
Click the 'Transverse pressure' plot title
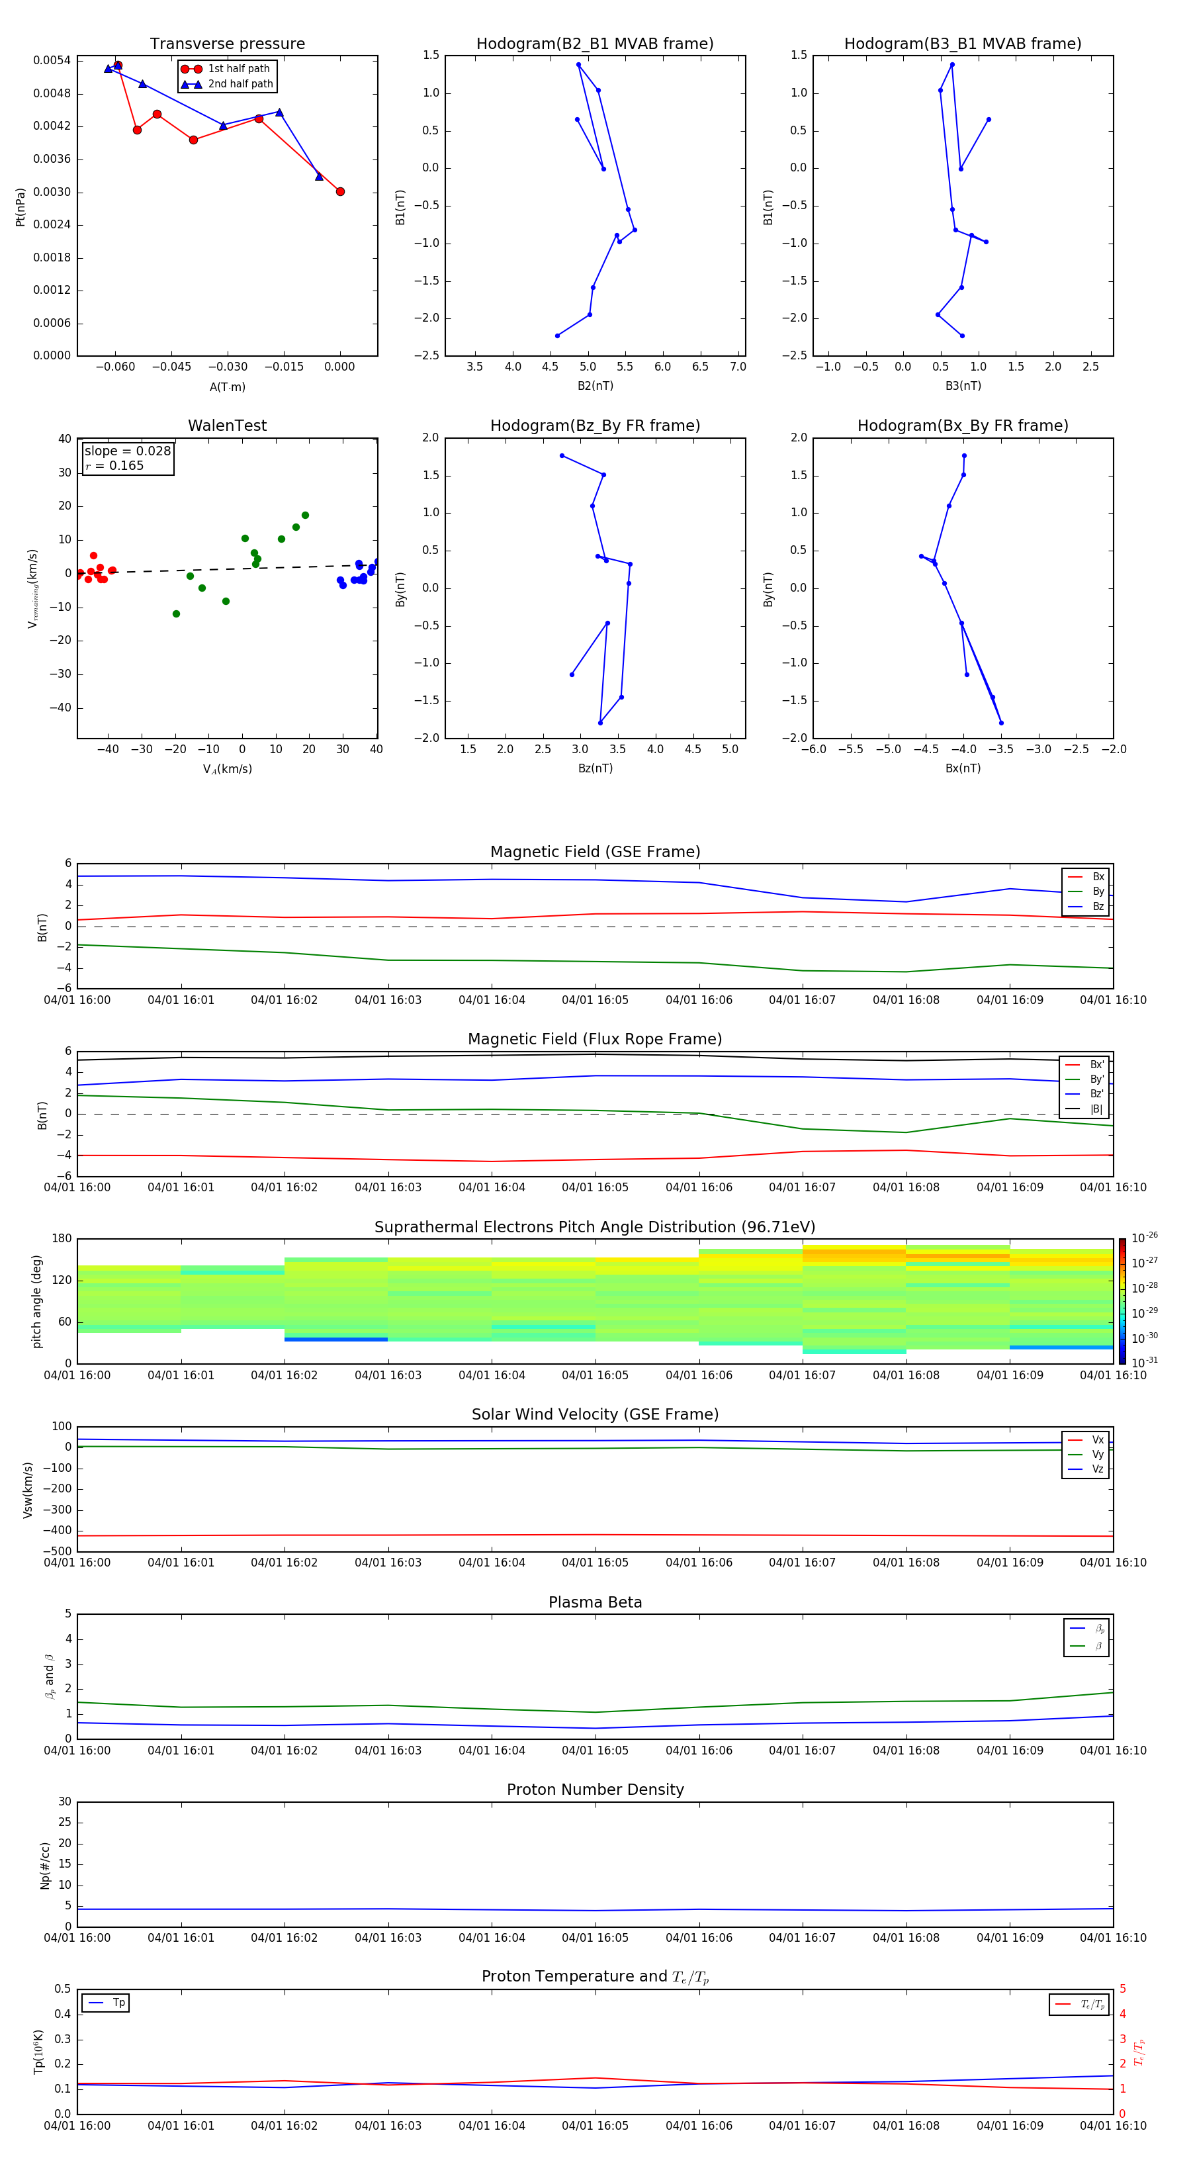pyautogui.click(x=227, y=44)
